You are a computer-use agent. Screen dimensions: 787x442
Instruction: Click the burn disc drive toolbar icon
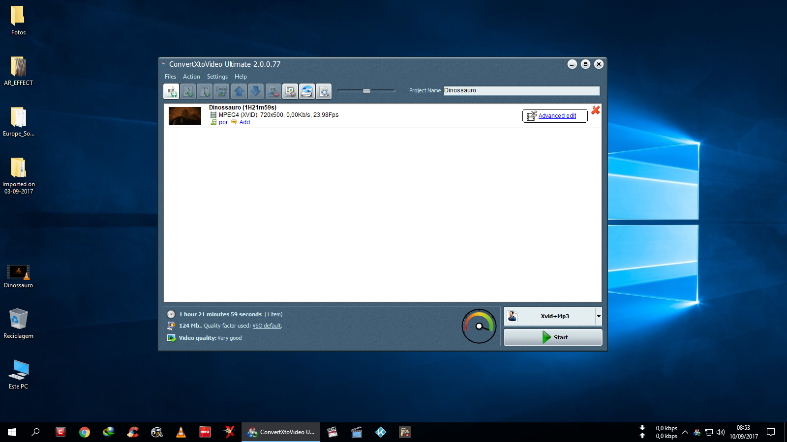(x=307, y=91)
